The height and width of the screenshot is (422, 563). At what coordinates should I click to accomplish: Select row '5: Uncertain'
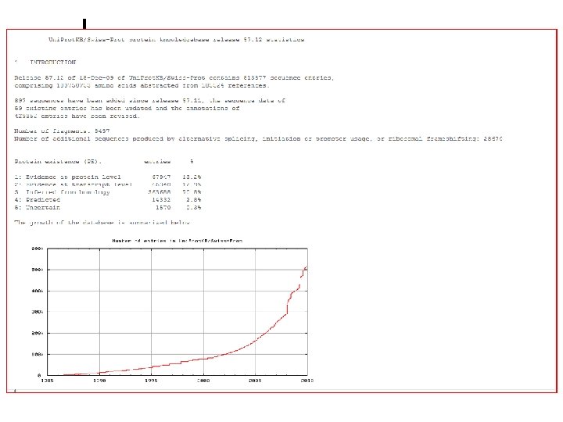(108, 207)
